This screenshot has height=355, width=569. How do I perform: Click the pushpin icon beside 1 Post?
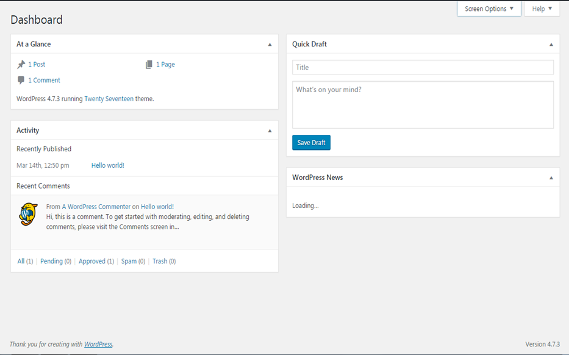[x=21, y=65]
